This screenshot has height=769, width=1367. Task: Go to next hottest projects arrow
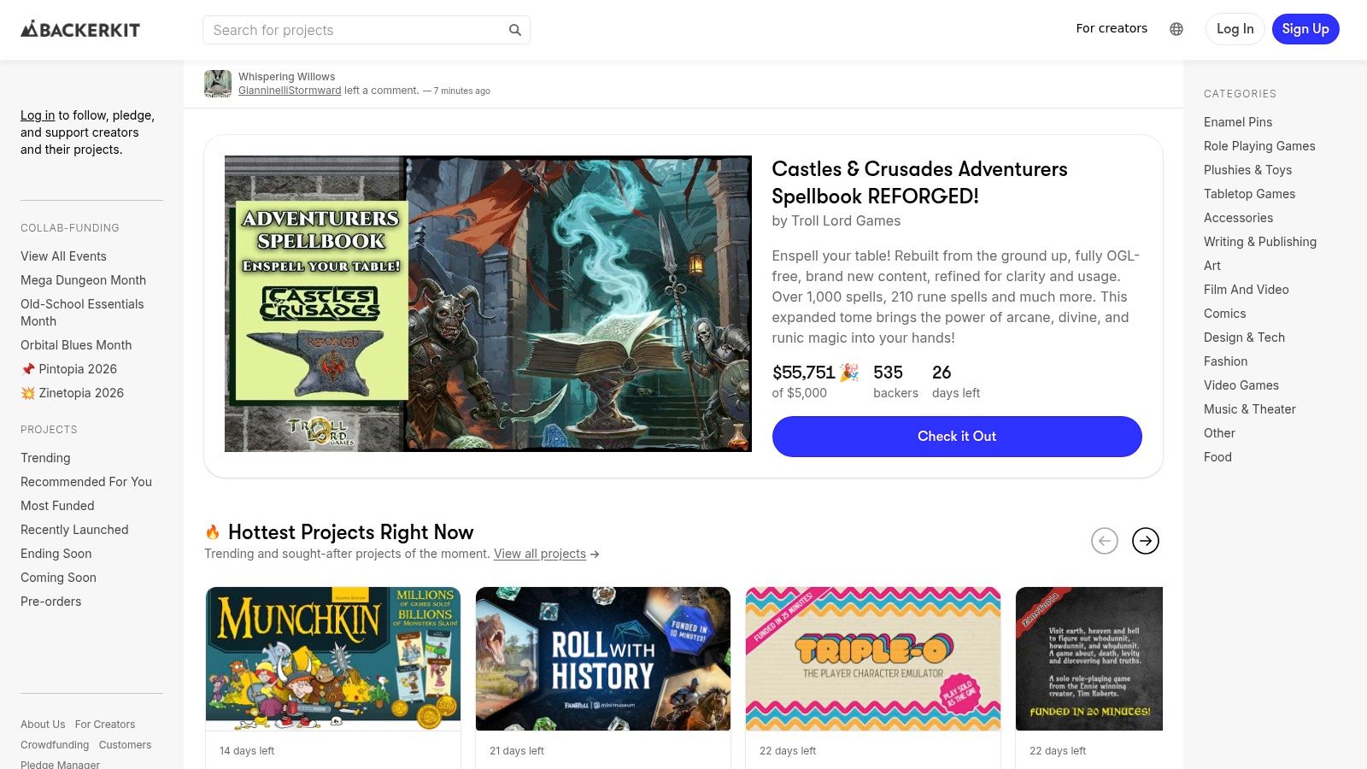coord(1146,541)
